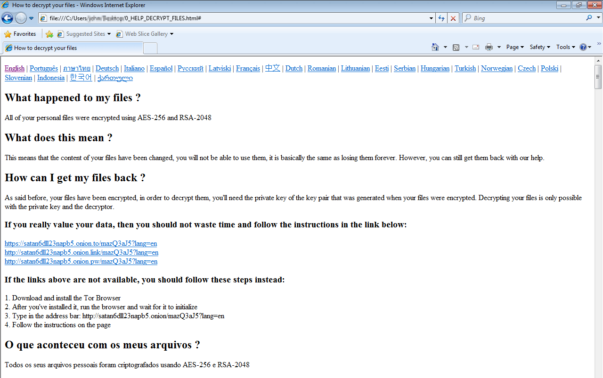Click the 한국어 language link
This screenshot has width=603, height=378.
click(x=81, y=78)
